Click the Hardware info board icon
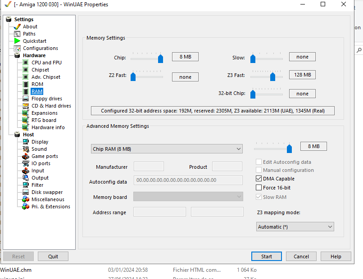This screenshot has height=279, width=363. coord(26,127)
